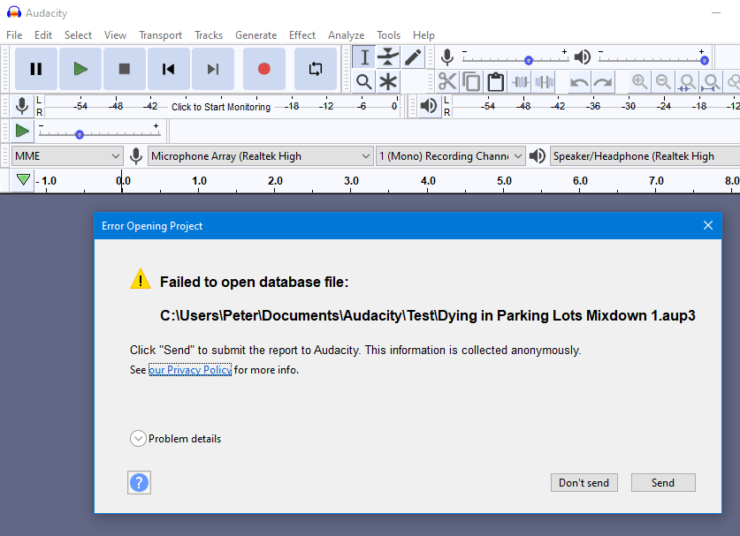
Task: Click the Redo arrow icon
Action: tap(603, 82)
